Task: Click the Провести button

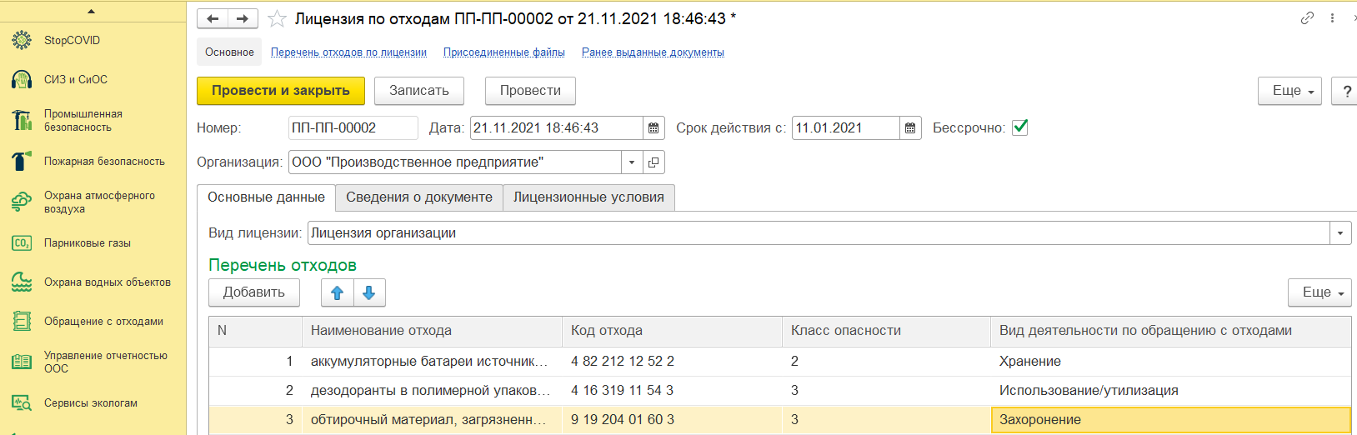Action: 530,91
